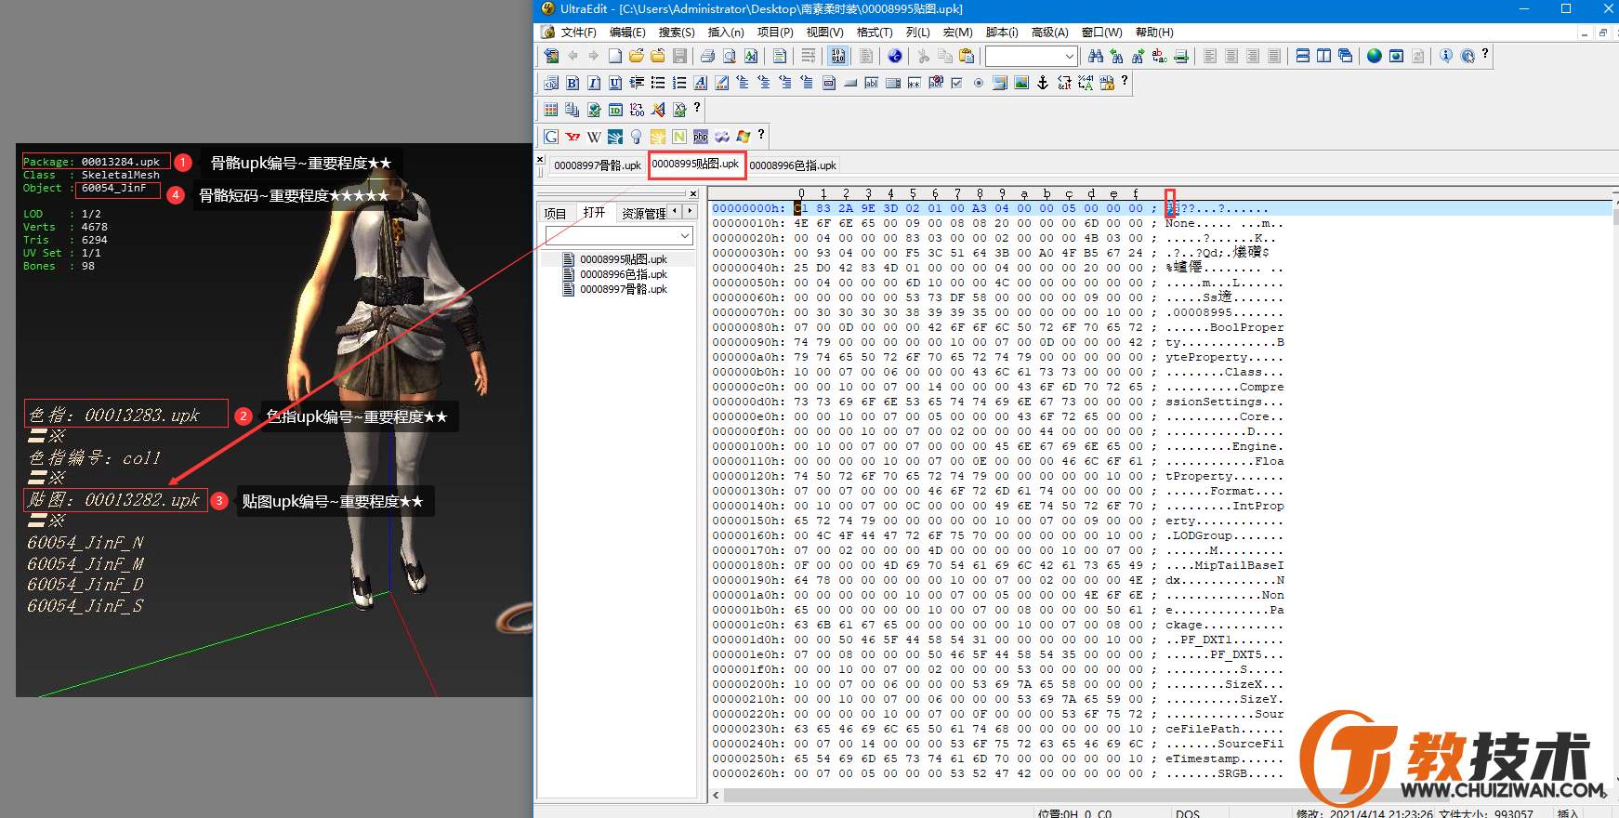Switch to the 资源管理 side panel tab
This screenshot has width=1619, height=818.
(643, 214)
